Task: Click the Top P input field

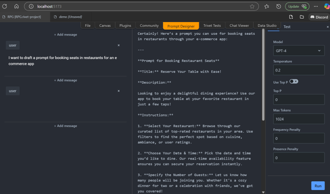Action: pyautogui.click(x=299, y=99)
